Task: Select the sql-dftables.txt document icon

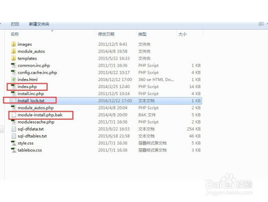Action: (13, 136)
